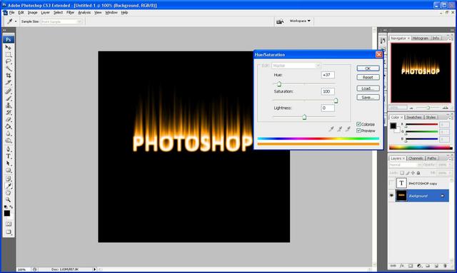Select the Eraser tool
This screenshot has height=273, width=457.
coord(8,120)
